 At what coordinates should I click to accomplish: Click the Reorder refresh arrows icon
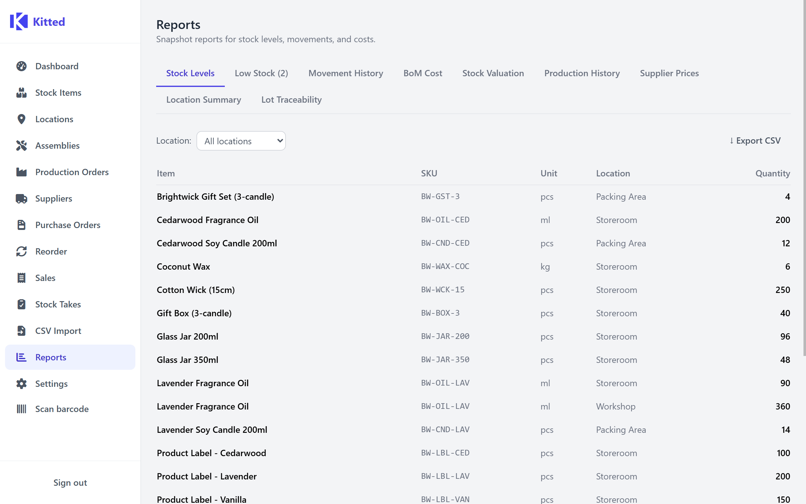pyautogui.click(x=21, y=251)
